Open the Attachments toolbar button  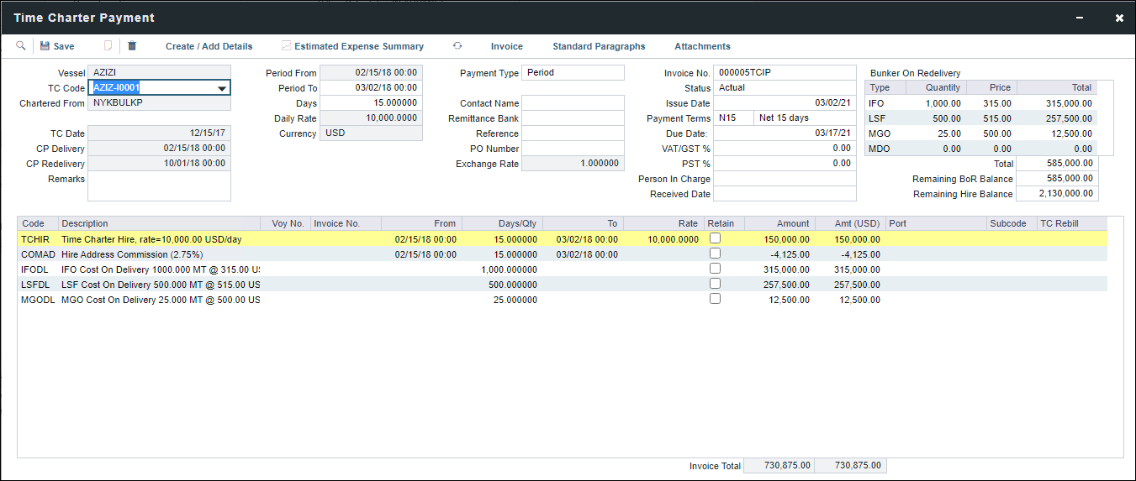pos(702,46)
